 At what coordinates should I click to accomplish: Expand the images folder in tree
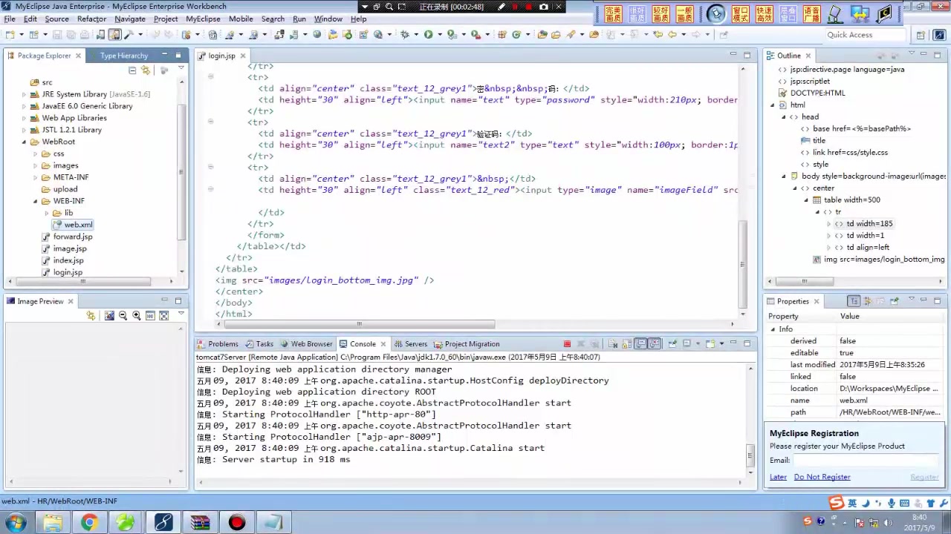[x=35, y=165]
